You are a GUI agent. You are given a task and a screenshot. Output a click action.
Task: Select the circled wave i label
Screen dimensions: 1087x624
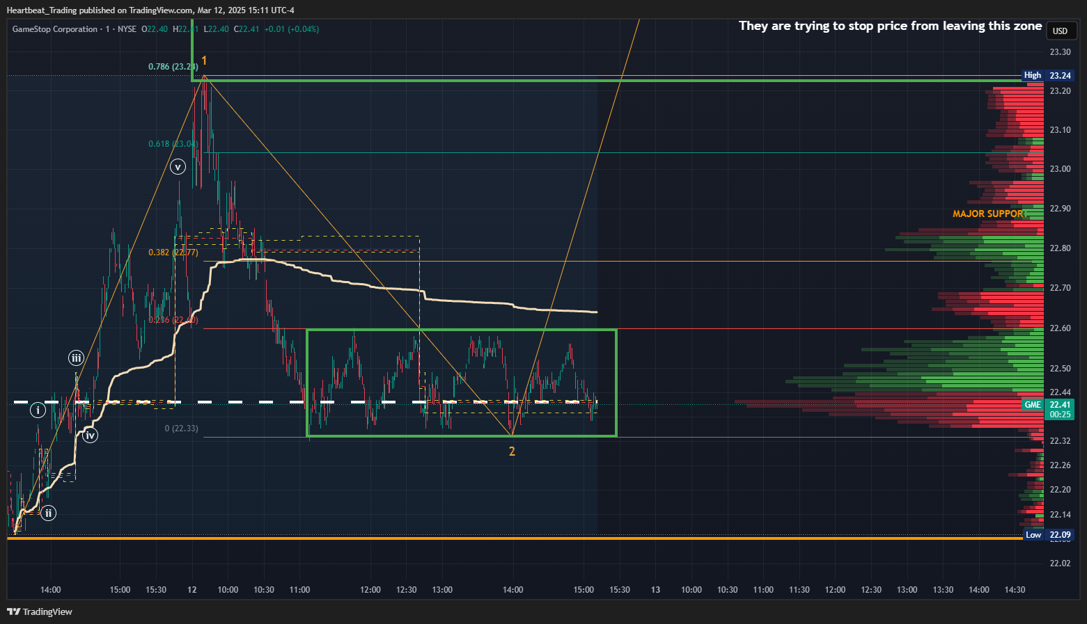tap(38, 410)
